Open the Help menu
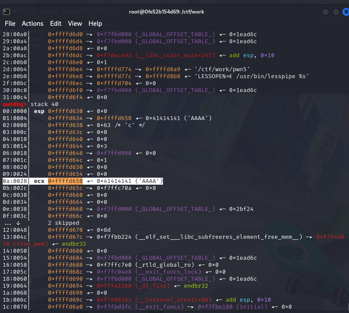This screenshot has width=349, height=313. click(x=95, y=23)
